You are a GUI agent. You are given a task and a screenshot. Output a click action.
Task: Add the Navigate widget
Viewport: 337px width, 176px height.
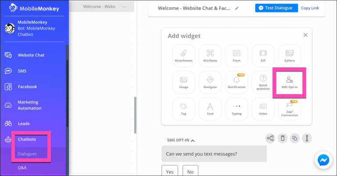point(210,82)
